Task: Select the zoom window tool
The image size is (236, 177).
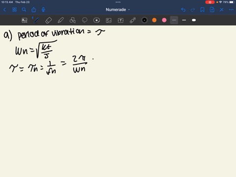Action: (25, 20)
